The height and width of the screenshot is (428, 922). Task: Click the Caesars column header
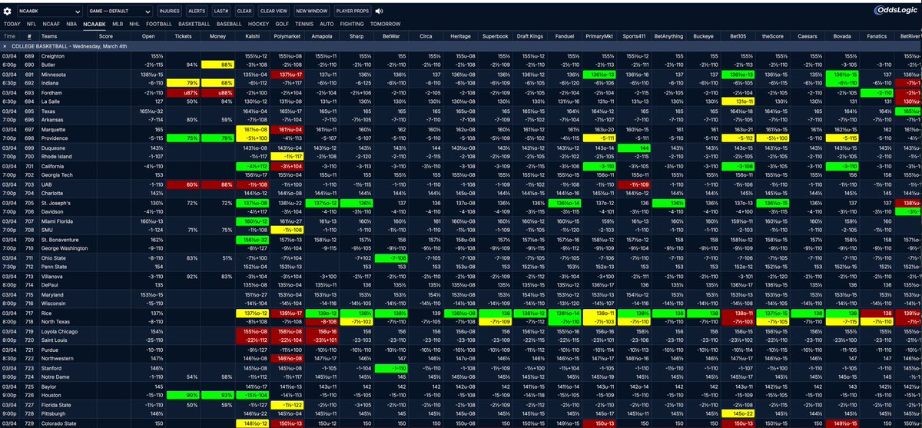pyautogui.click(x=808, y=35)
